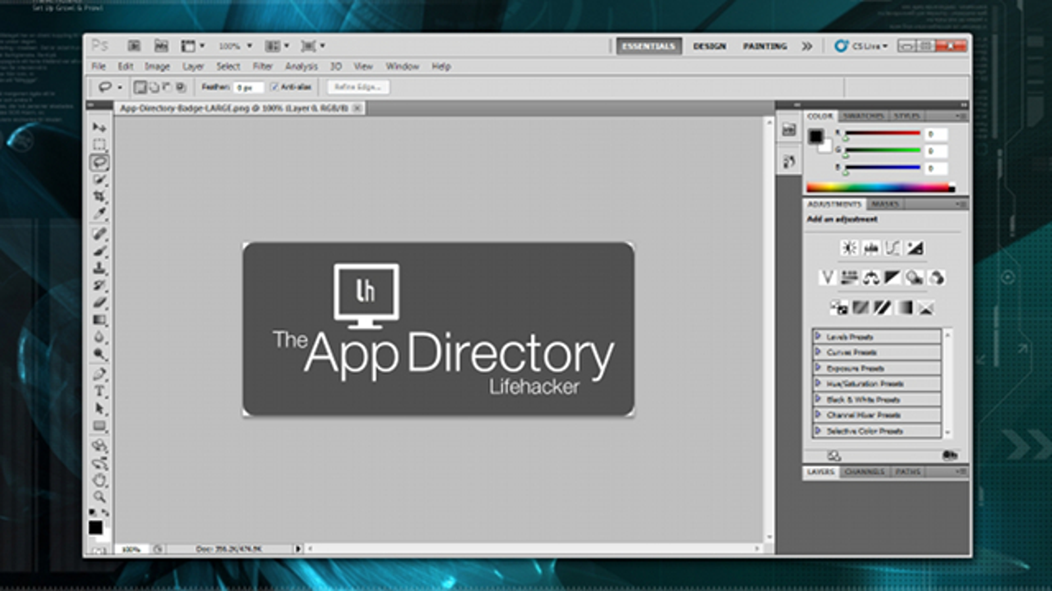Select the Rectangle shape tool
Image resolution: width=1052 pixels, height=591 pixels.
click(x=99, y=426)
